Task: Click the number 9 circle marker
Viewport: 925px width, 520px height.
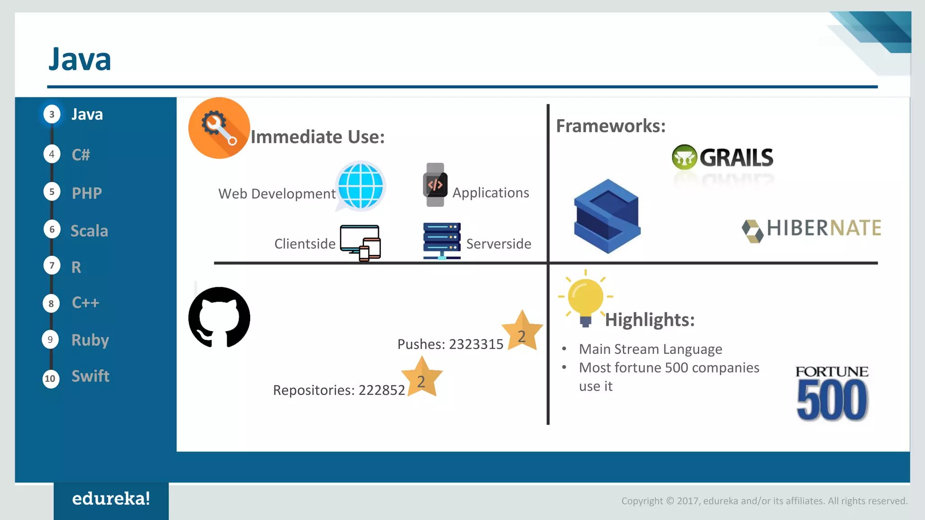Action: point(50,339)
